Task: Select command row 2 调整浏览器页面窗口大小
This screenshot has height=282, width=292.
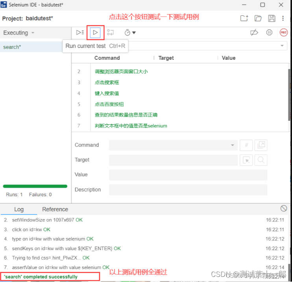Action: [180, 72]
